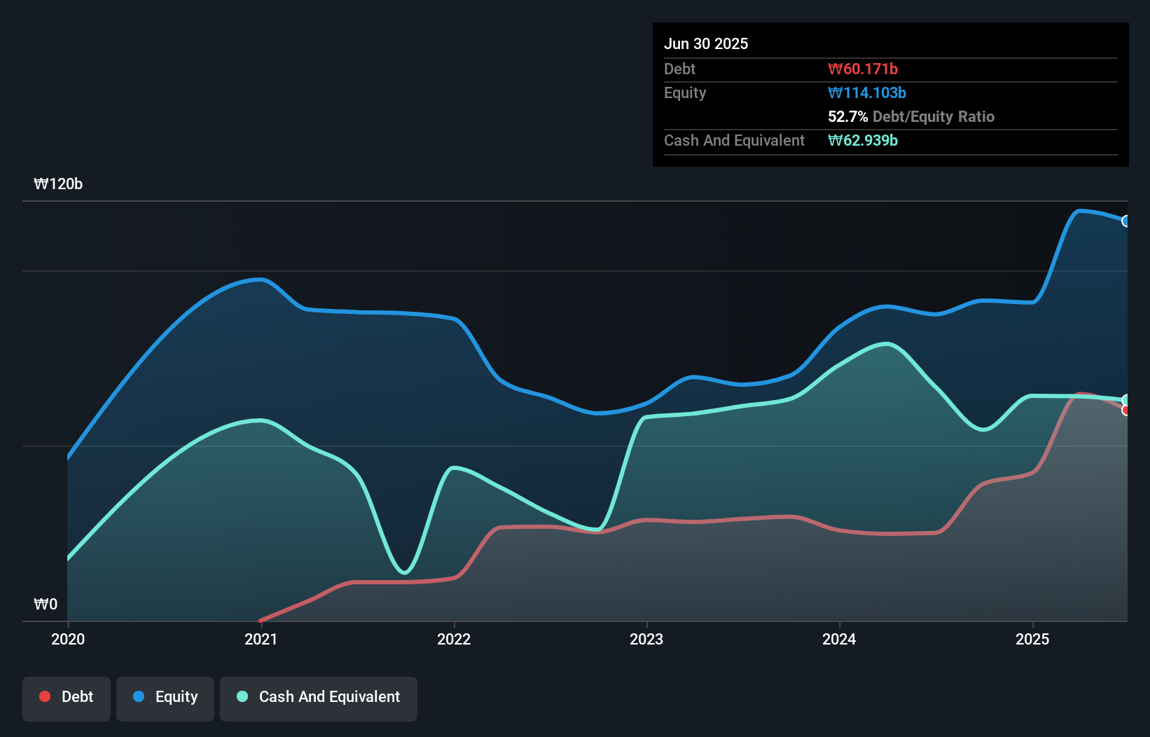Toggle the Equity series visibility
This screenshot has height=737, width=1150.
(165, 698)
